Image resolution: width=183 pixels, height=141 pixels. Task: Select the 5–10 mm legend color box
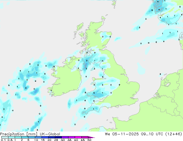(31, 137)
